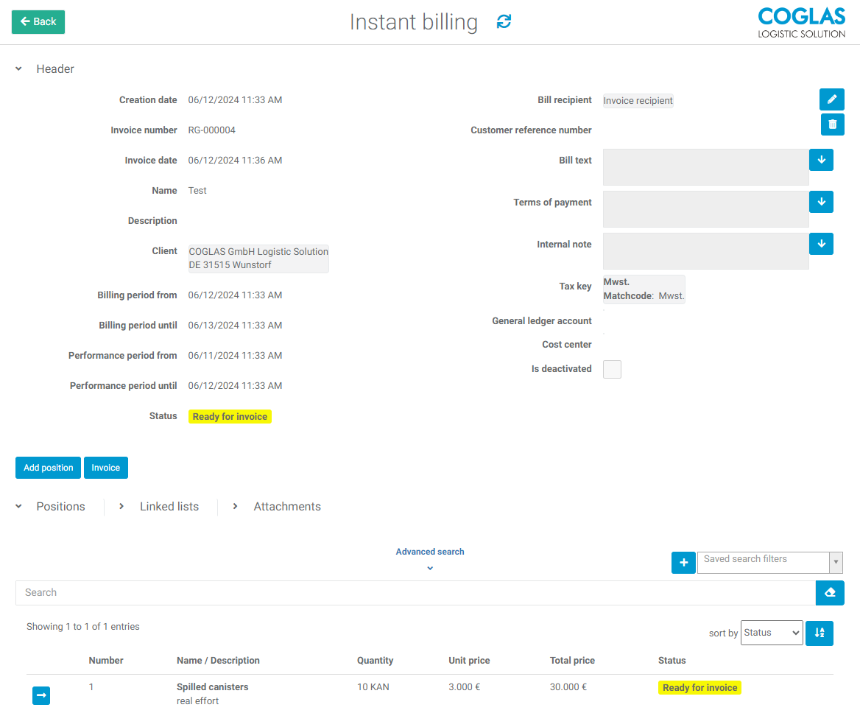Click into the Search input field
The width and height of the screenshot is (860, 727).
pos(415,593)
